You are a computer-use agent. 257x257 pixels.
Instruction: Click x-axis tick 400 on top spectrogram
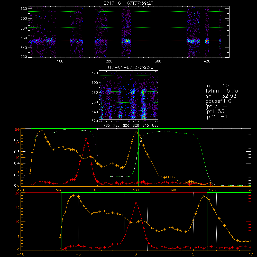click(x=207, y=61)
